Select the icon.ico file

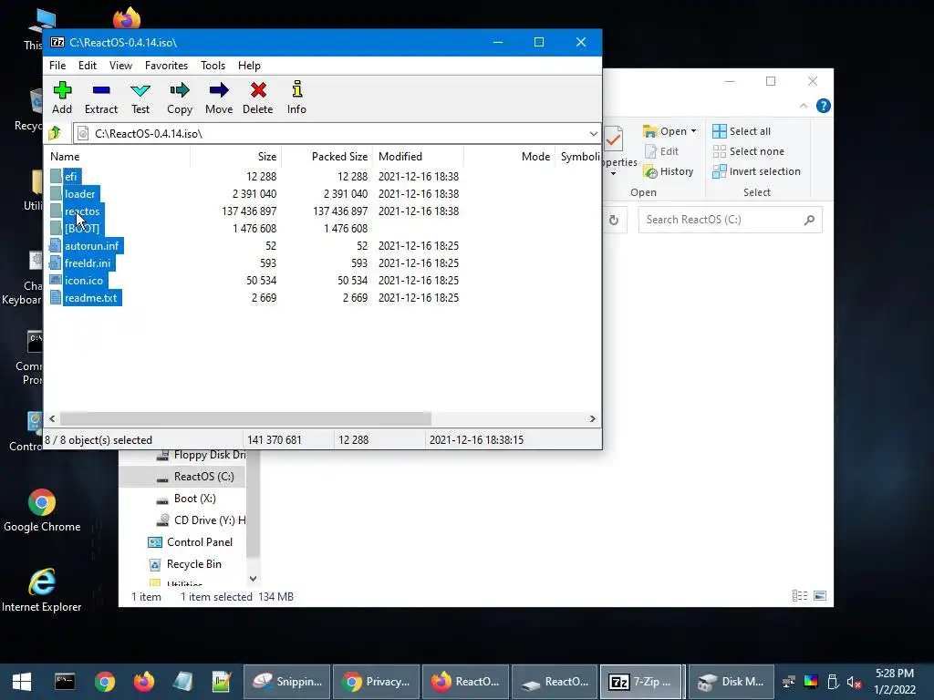[83, 281]
